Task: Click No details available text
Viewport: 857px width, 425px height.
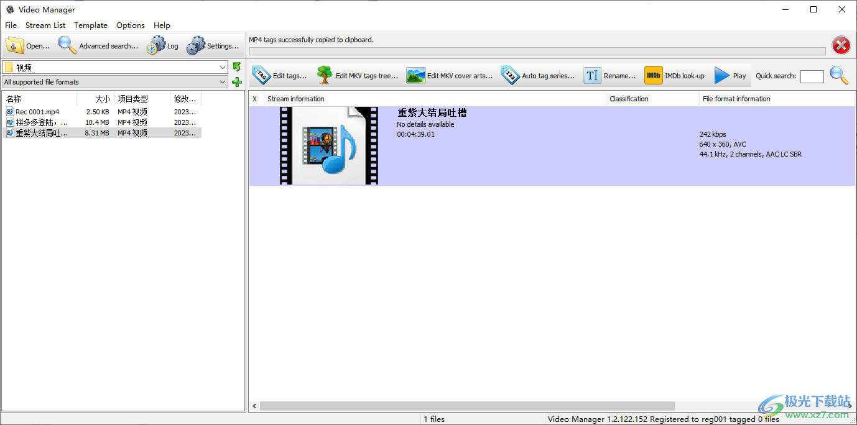Action: [x=425, y=124]
